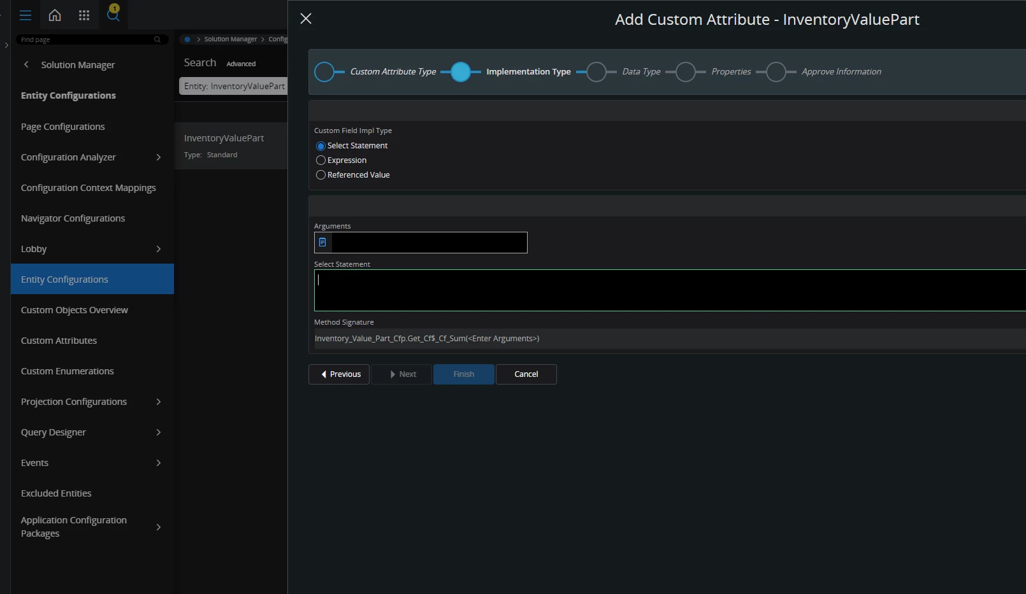This screenshot has height=594, width=1026.
Task: Select the highlighted Entity Configurations item
Action: (92, 279)
